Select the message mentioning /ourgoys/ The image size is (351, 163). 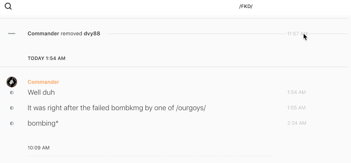(x=116, y=108)
